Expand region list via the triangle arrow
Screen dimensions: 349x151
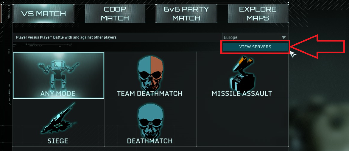click(x=283, y=37)
